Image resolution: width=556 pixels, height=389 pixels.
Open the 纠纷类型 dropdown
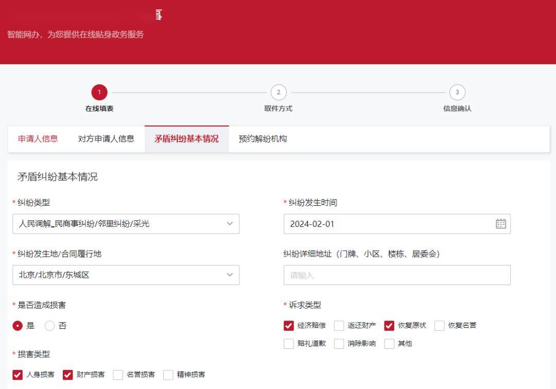(126, 224)
